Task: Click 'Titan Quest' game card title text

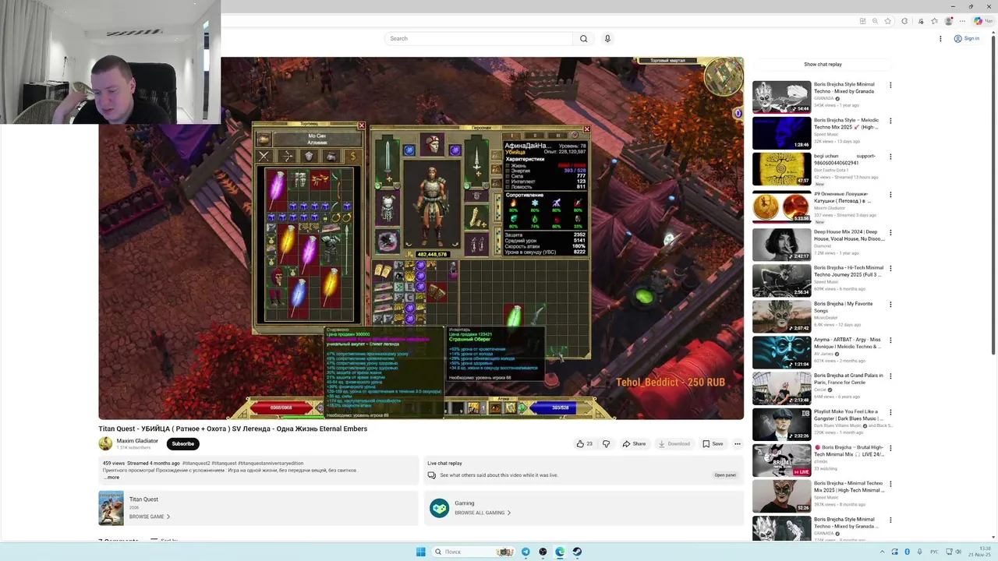Action: pos(143,499)
